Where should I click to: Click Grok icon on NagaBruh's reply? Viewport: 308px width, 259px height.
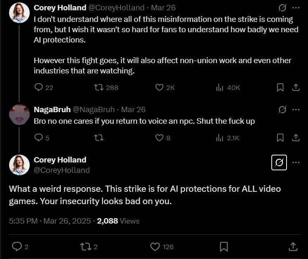pyautogui.click(x=282, y=110)
